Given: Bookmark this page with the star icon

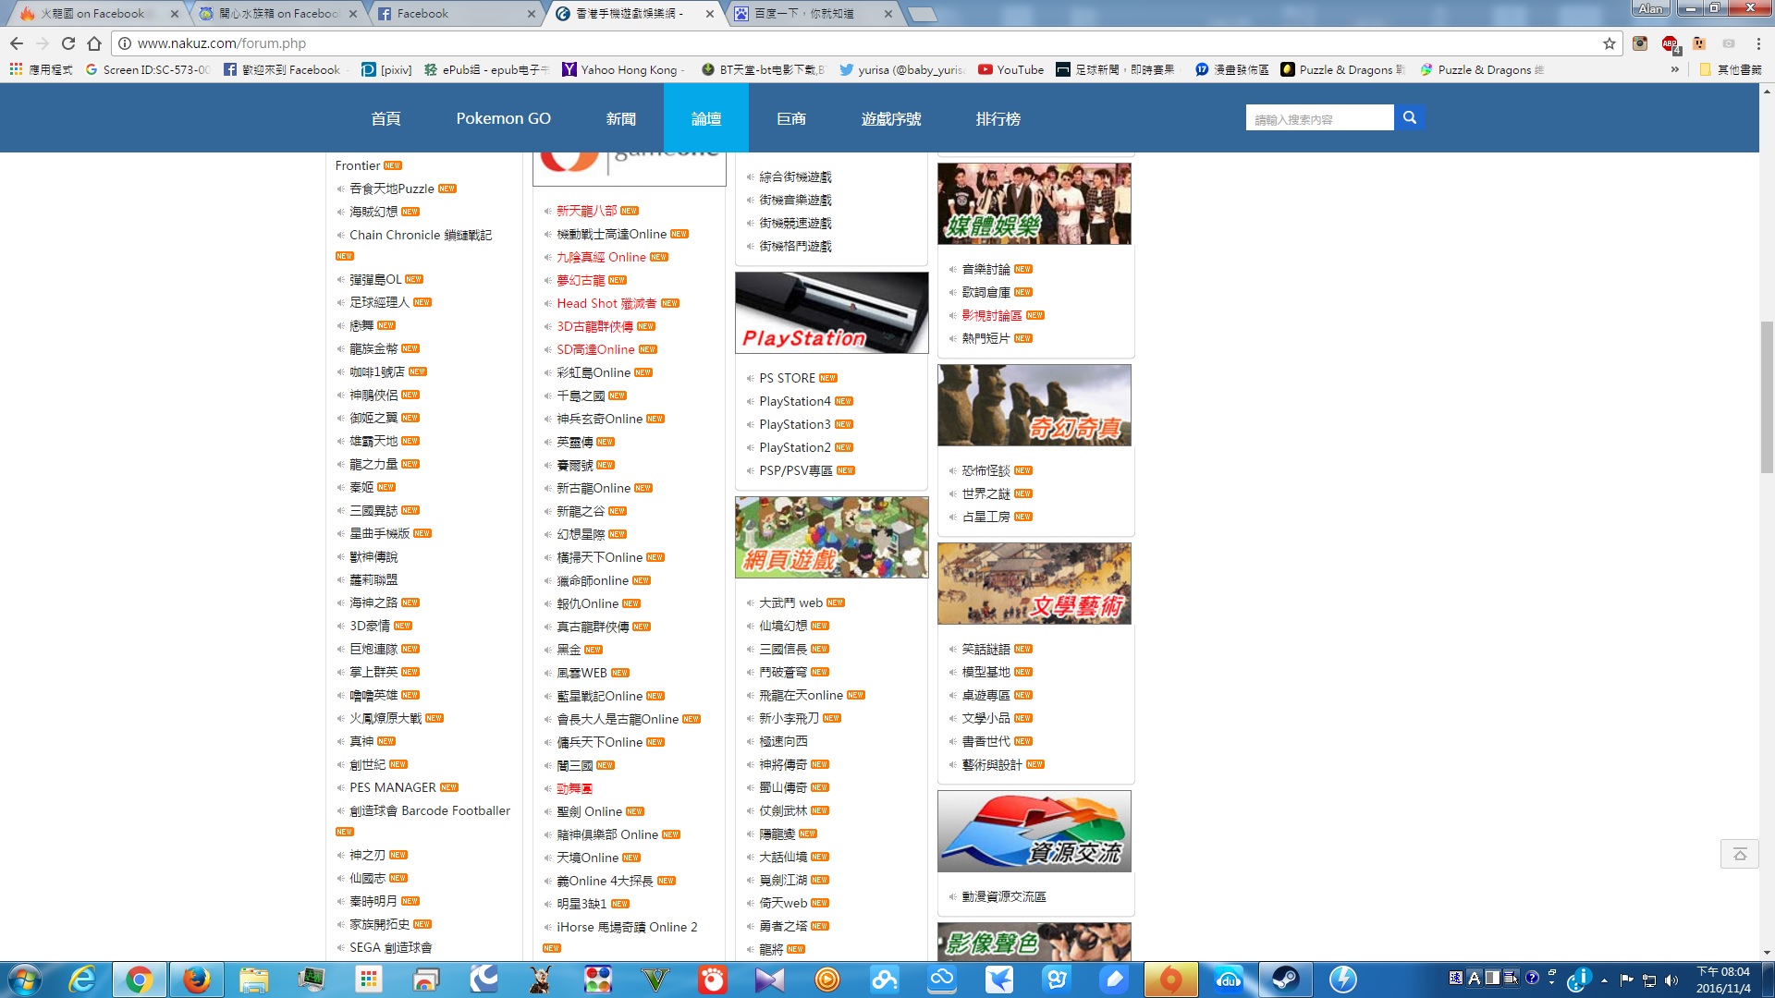Looking at the screenshot, I should pos(1610,43).
